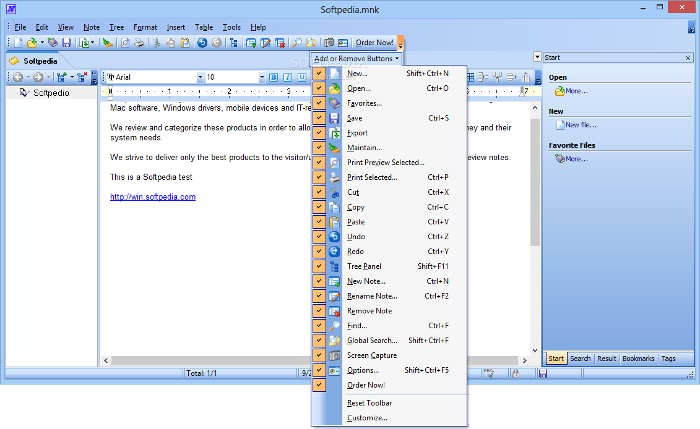The width and height of the screenshot is (700, 429).
Task: Click the Find magnifier toolbar icon
Action: 297,43
